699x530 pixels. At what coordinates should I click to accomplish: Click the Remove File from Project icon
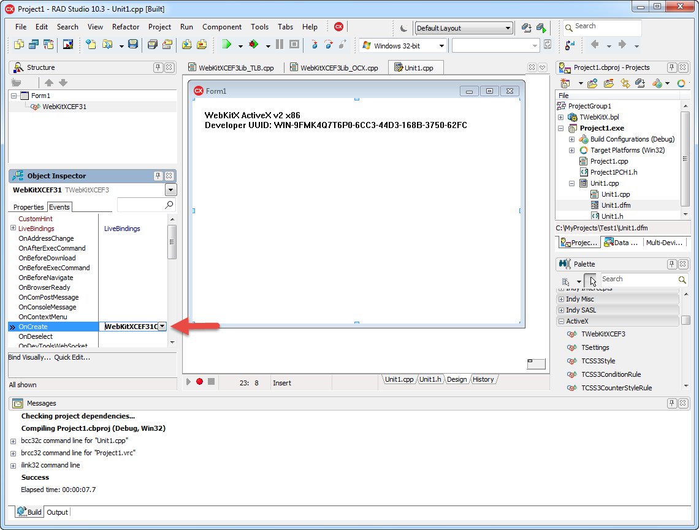(202, 44)
